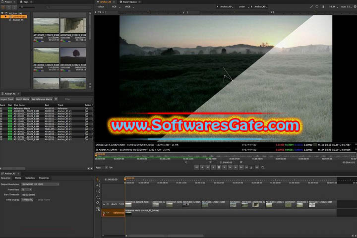Click the audio speaker icon above viewer
The height and width of the screenshot is (238, 357).
click(x=272, y=12)
